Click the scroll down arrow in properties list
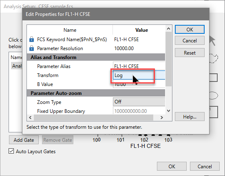 (169, 111)
